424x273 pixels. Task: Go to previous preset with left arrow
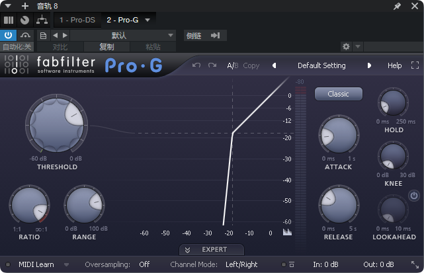pyautogui.click(x=275, y=65)
